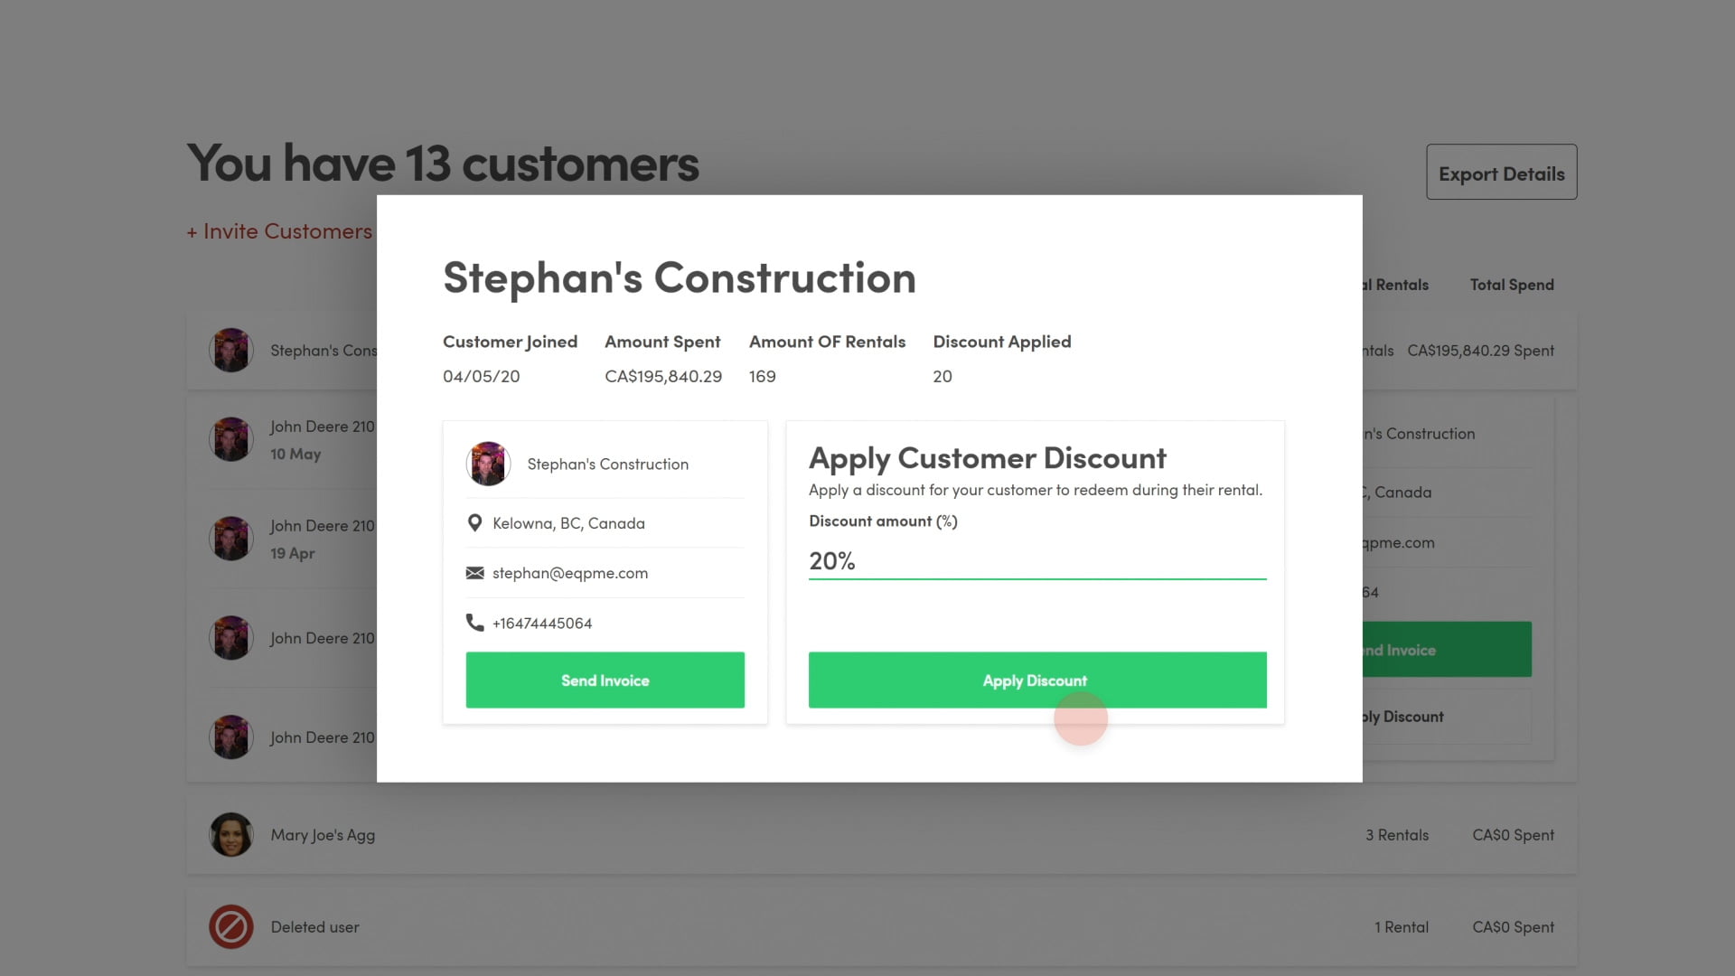Click Stephan's Construction avatar in the modal card

coord(488,464)
